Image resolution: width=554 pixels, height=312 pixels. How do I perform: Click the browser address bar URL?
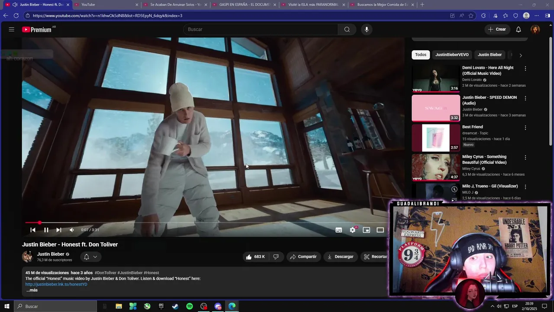[x=107, y=16]
